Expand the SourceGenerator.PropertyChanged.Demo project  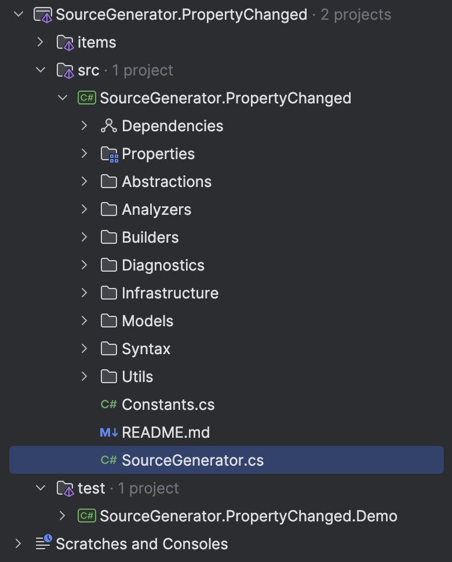[63, 516]
